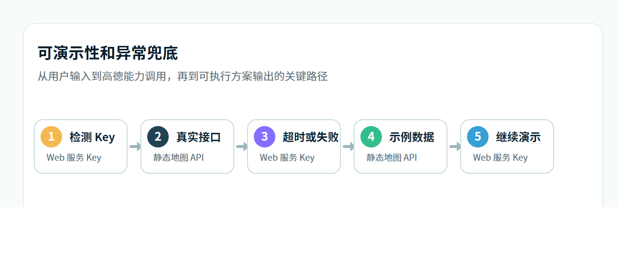626x254 pixels.
Task: Select the 示例数据 step title
Action: pyautogui.click(x=412, y=137)
